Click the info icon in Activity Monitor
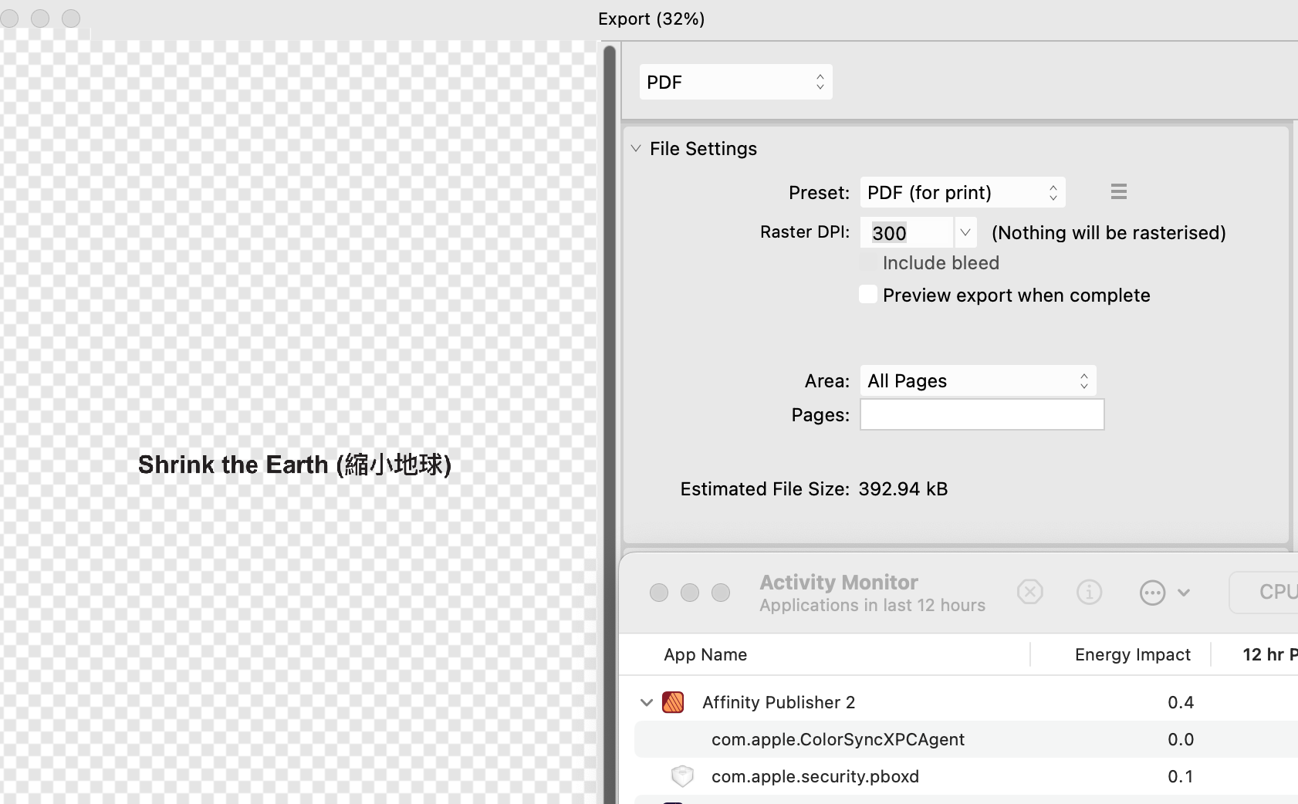This screenshot has width=1298, height=804. pos(1089,592)
